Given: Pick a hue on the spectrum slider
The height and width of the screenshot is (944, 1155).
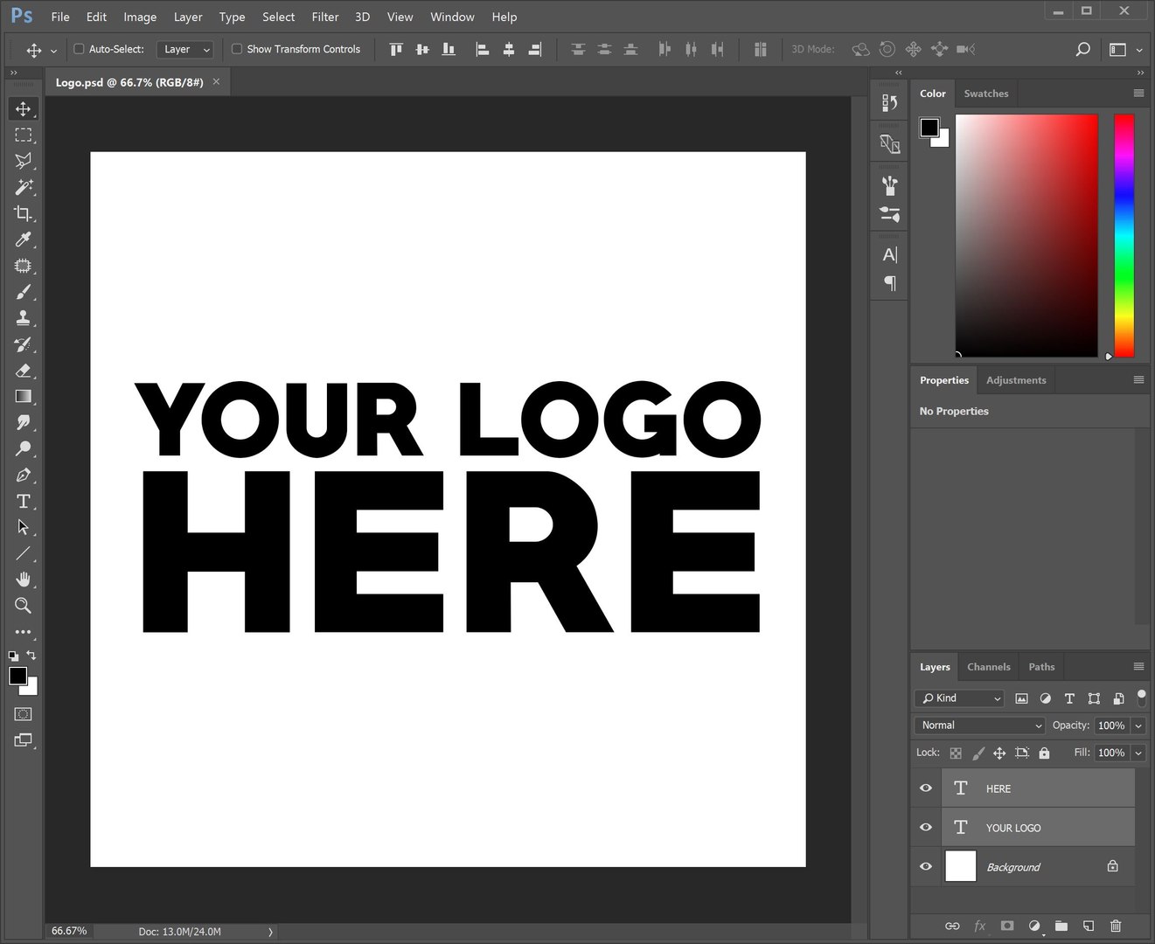Looking at the screenshot, I should tap(1124, 235).
